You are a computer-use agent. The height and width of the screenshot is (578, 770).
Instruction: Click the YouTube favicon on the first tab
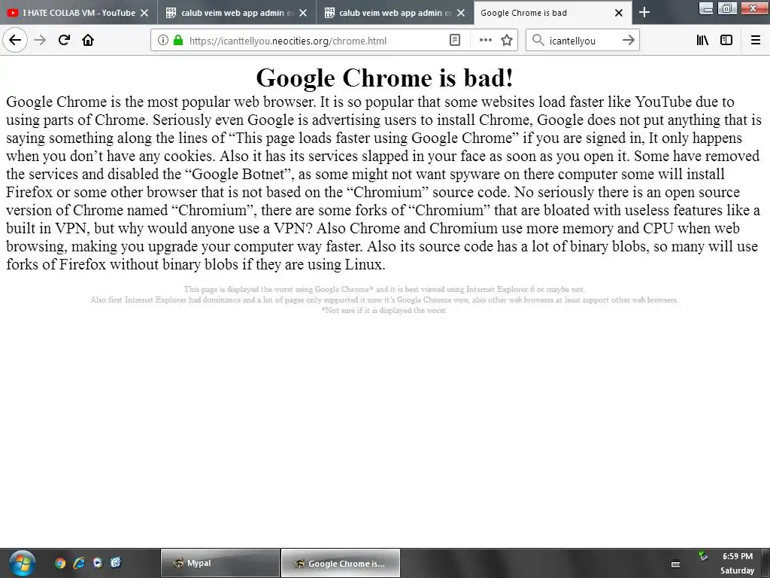point(13,13)
